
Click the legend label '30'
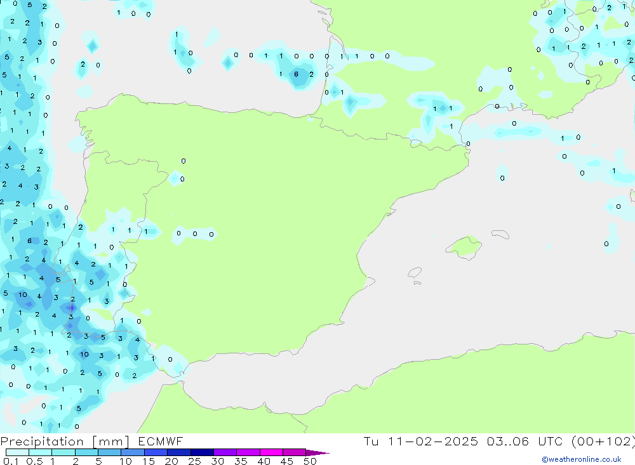click(218, 461)
